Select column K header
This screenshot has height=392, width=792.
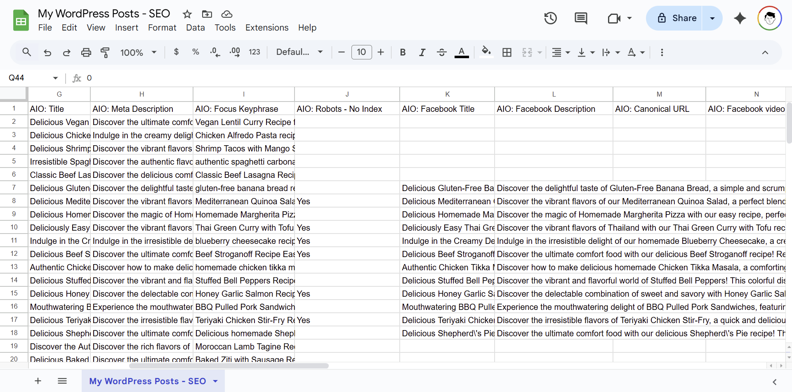447,94
